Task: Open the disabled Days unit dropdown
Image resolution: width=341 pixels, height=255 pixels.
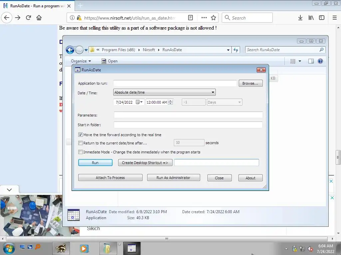Action: pos(224,102)
